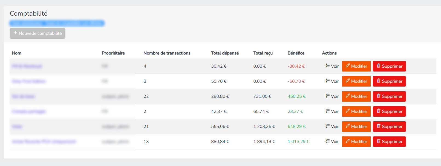Click trash icon in Supprimer for 22-transaction row
This screenshot has height=166, width=441.
[x=379, y=96]
